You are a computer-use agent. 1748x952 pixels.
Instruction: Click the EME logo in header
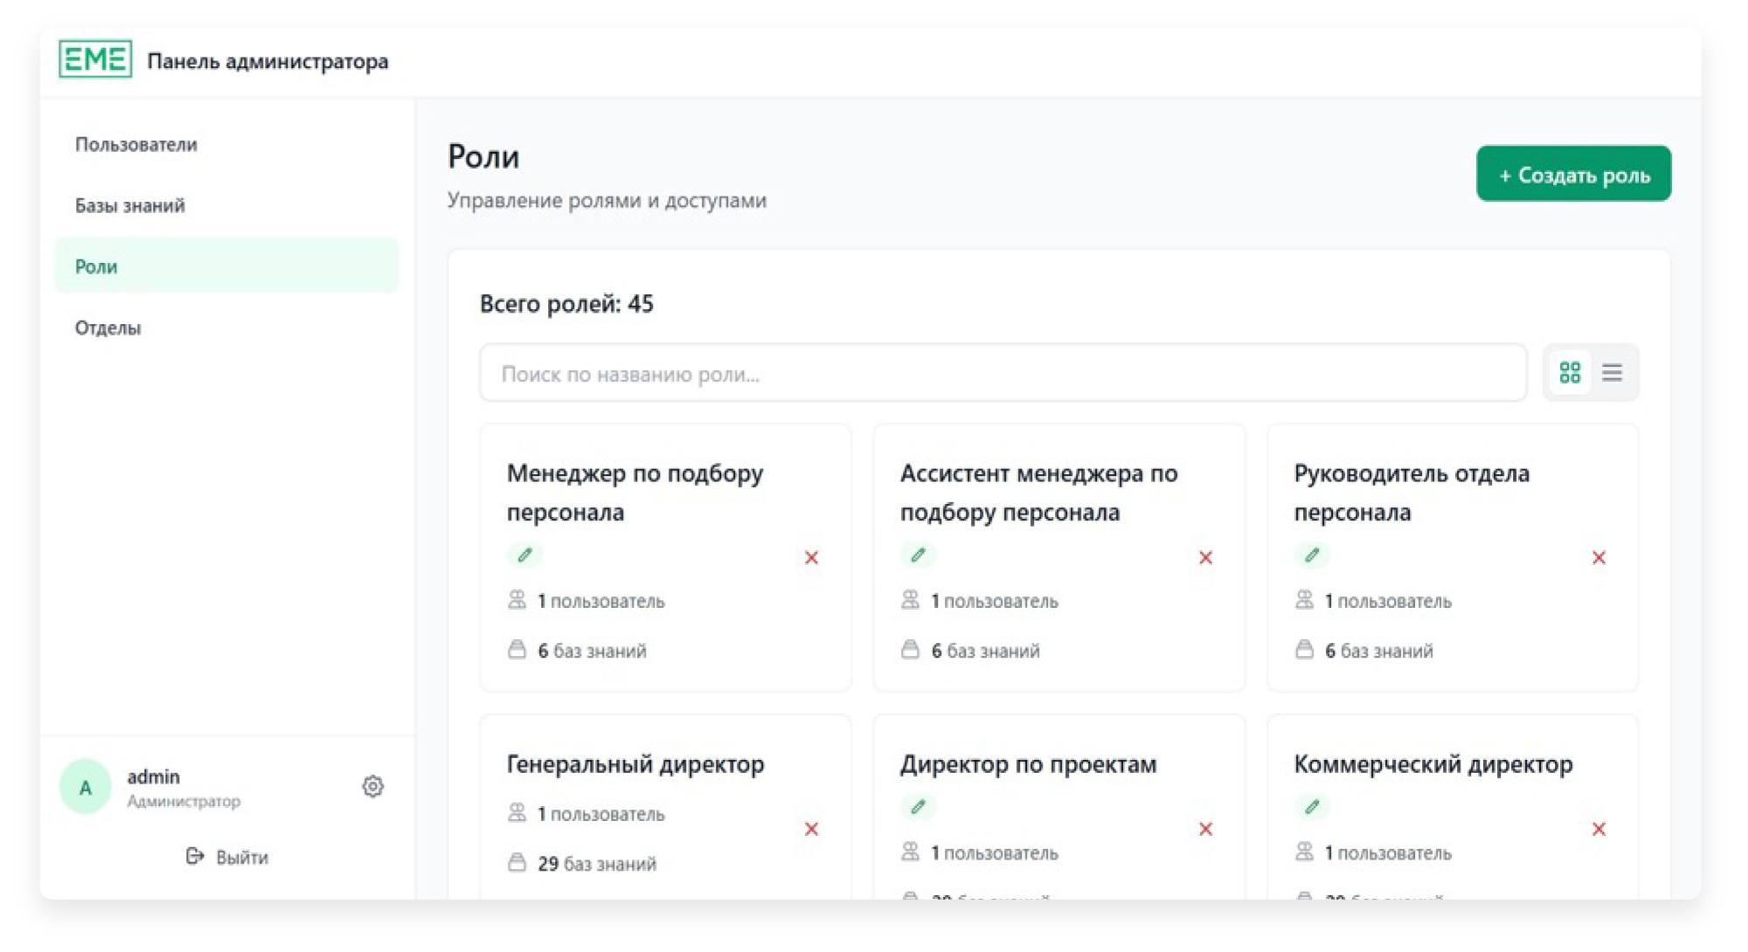coord(95,59)
